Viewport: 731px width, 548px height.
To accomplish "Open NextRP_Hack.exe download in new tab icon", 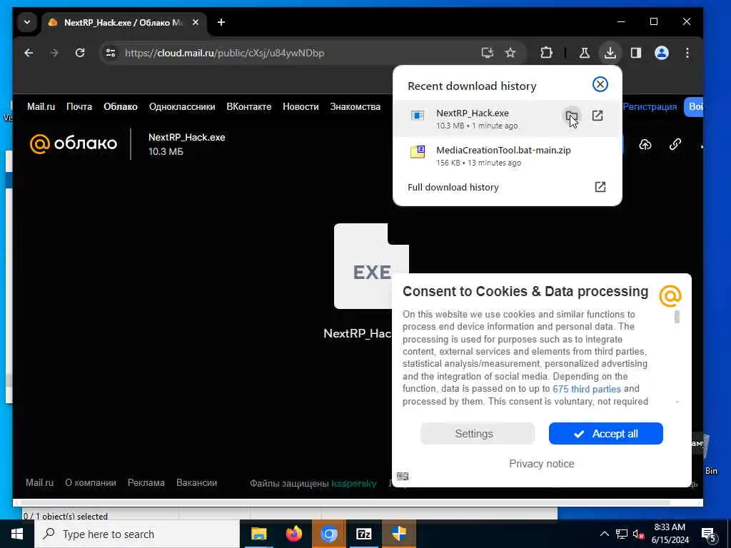I will tap(598, 116).
